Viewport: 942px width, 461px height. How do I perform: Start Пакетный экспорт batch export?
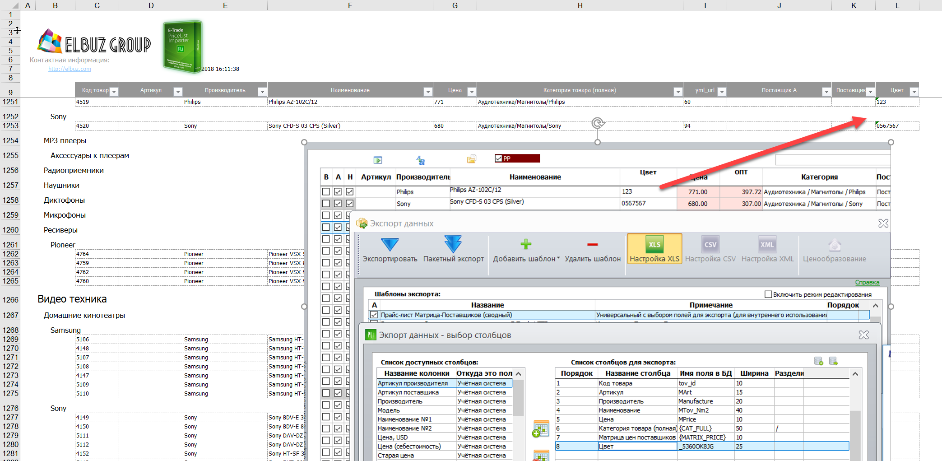(453, 249)
